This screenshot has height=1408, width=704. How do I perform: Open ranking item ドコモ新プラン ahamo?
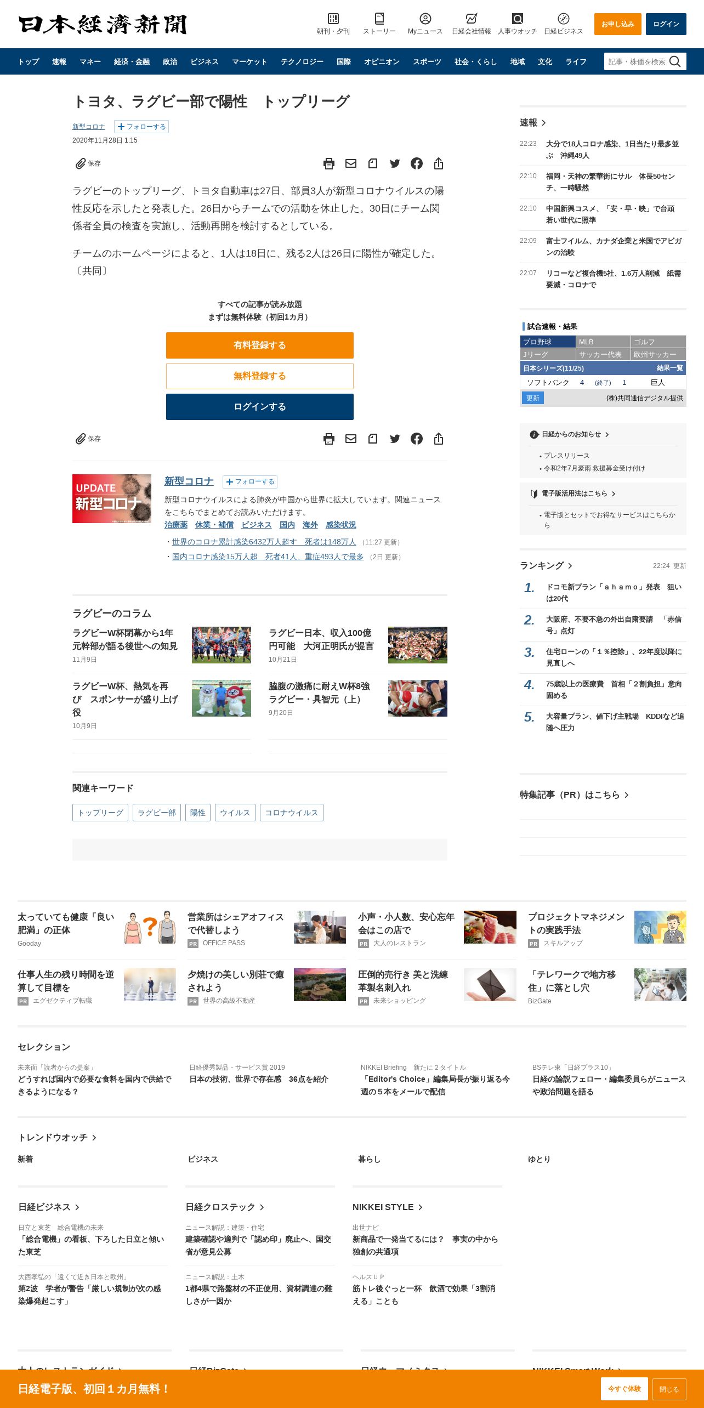pyautogui.click(x=614, y=593)
